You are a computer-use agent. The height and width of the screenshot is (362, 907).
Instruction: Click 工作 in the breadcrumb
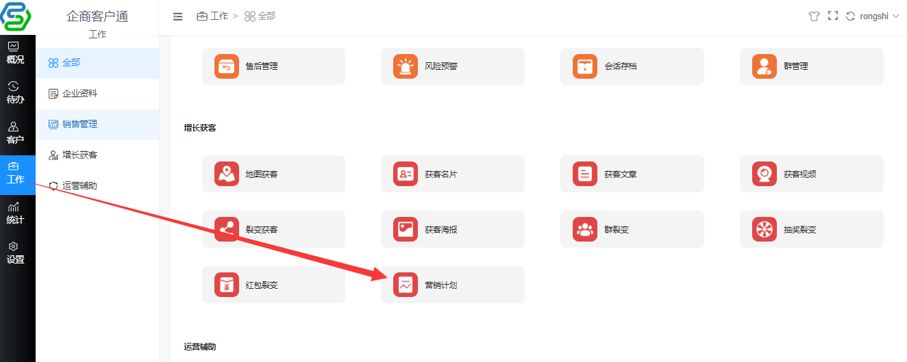pos(212,16)
